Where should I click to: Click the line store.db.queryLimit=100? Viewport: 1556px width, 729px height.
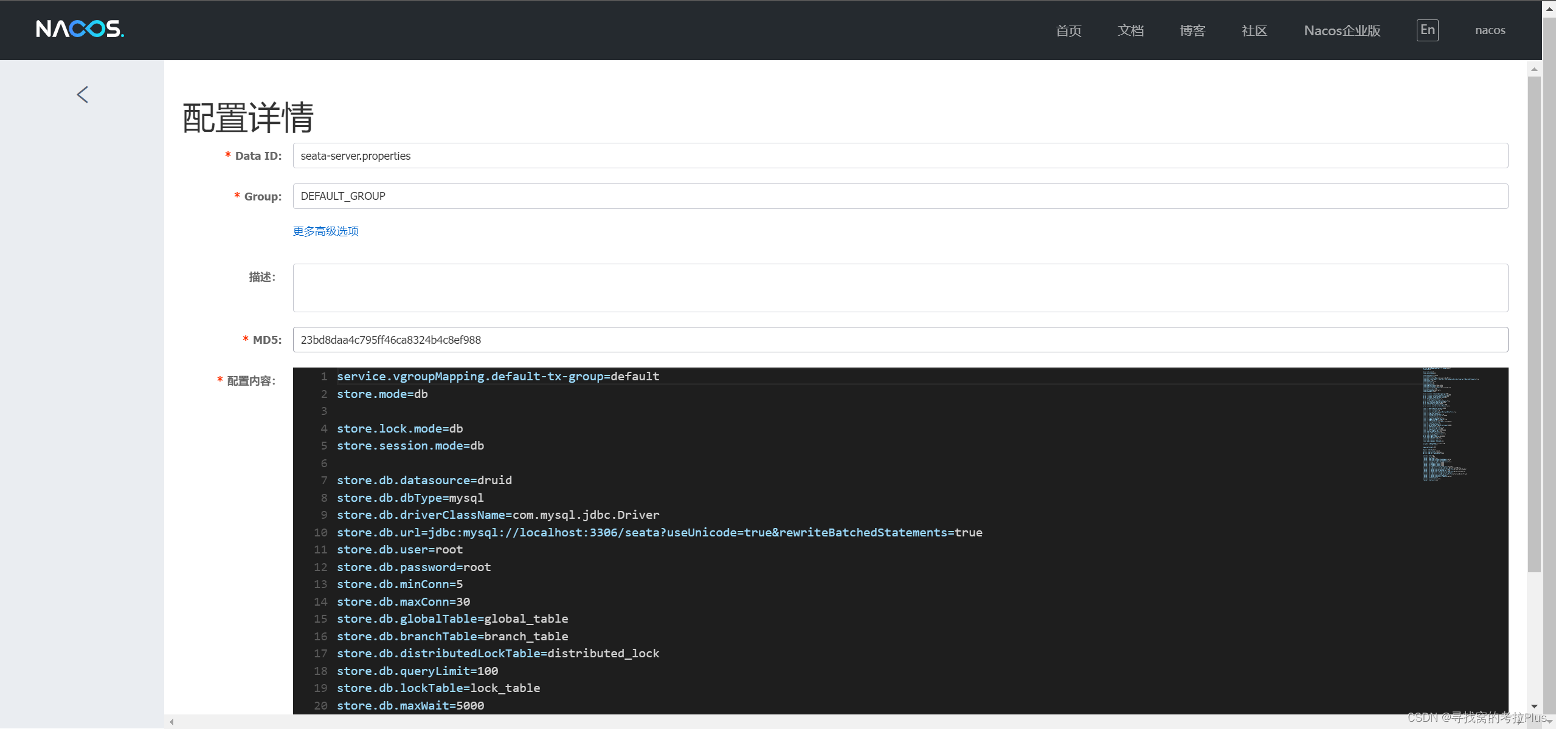coord(418,671)
